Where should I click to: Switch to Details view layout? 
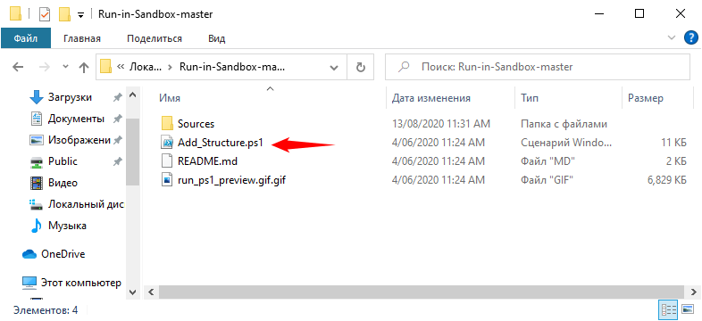(669, 309)
